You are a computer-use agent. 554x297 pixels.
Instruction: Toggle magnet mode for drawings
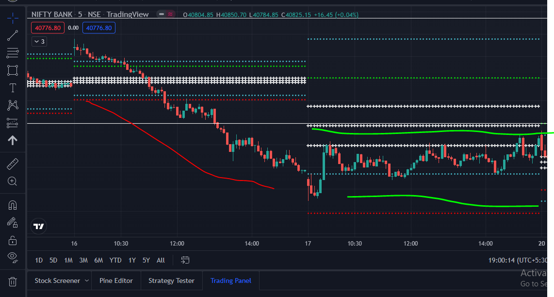[12, 205]
